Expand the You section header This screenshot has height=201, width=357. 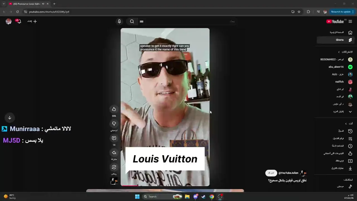(x=349, y=124)
